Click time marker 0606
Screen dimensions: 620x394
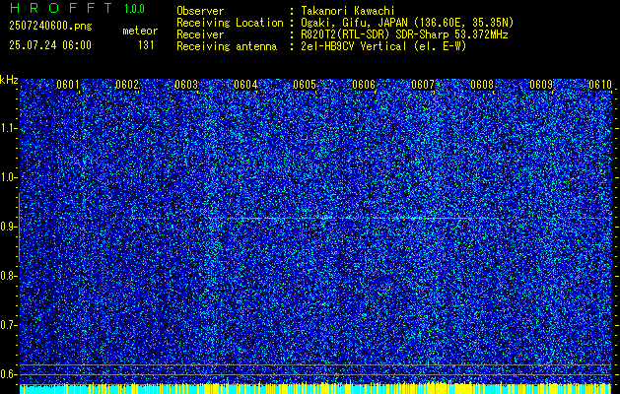pyautogui.click(x=364, y=85)
